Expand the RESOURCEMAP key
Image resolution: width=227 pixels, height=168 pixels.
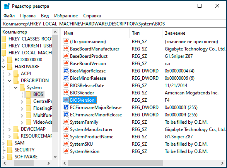click(x=10, y=136)
